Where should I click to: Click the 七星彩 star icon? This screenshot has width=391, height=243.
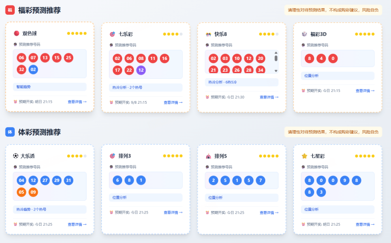click(x=304, y=156)
